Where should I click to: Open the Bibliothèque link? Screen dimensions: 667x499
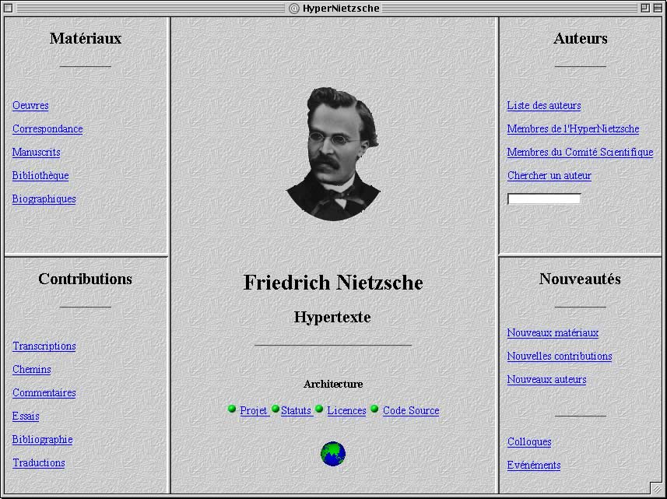(40, 176)
